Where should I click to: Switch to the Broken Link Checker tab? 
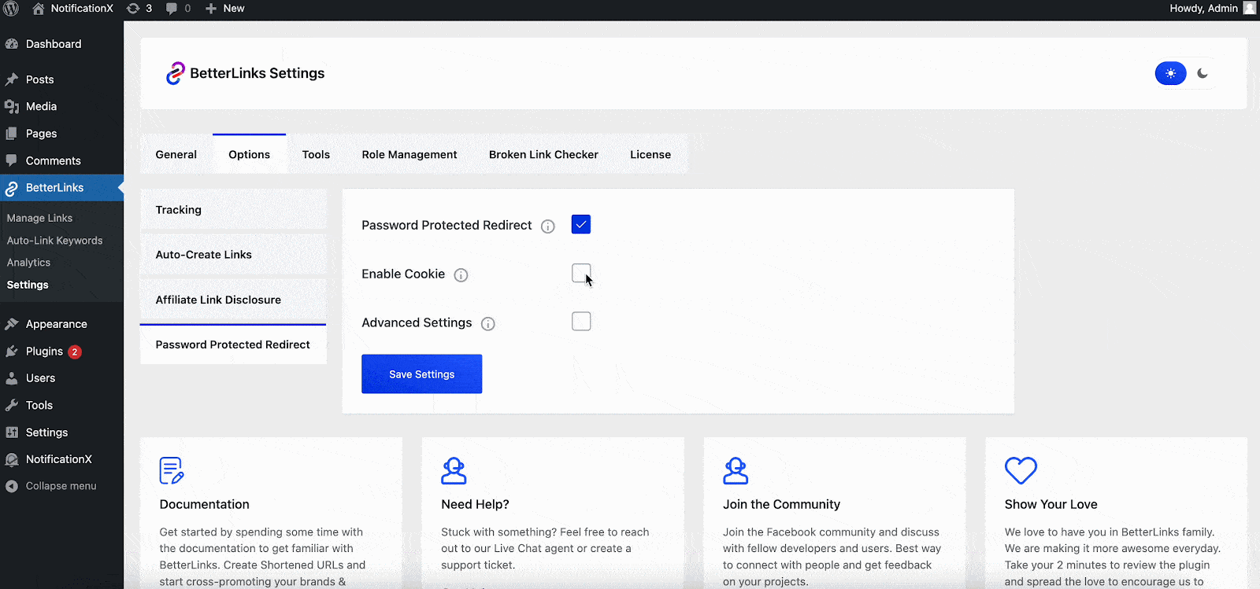coord(543,154)
